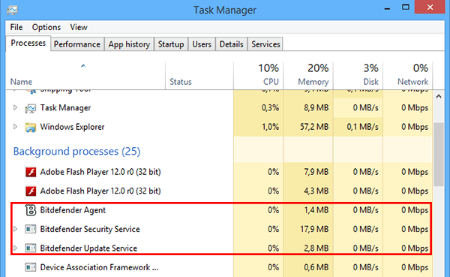Open the View menu
Viewport: 450px width, 277px height.
pos(79,27)
